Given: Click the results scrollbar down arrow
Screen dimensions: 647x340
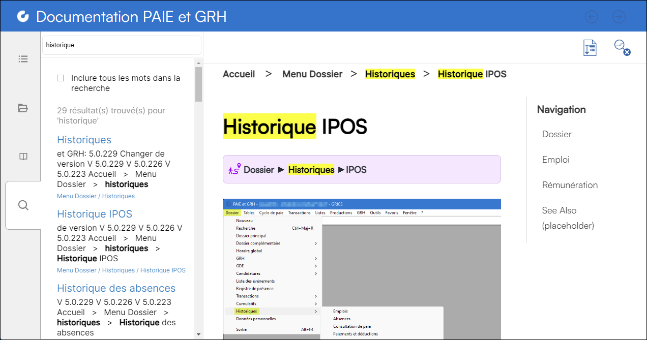Looking at the screenshot, I should [x=198, y=334].
